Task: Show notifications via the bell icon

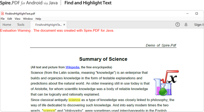Action: [186, 25]
